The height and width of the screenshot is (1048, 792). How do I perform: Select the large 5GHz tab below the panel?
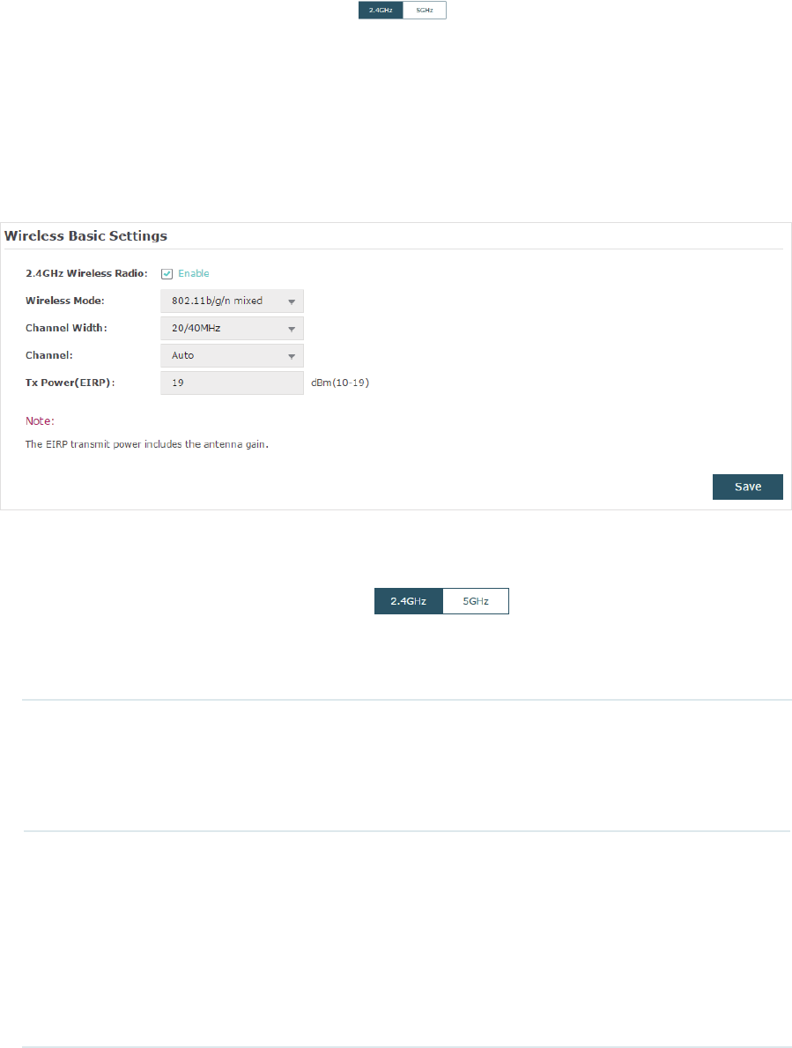tap(476, 601)
